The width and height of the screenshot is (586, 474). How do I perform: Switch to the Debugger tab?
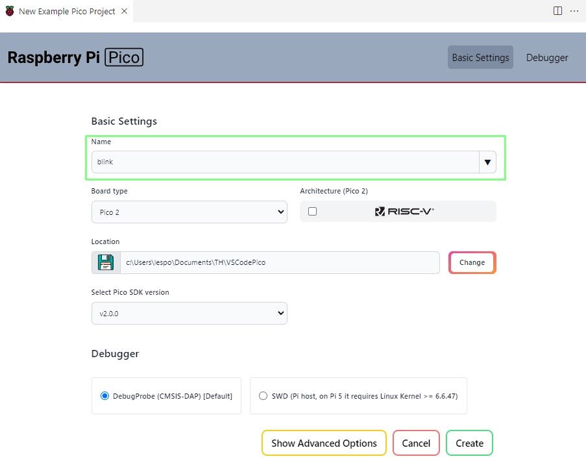[x=546, y=57]
